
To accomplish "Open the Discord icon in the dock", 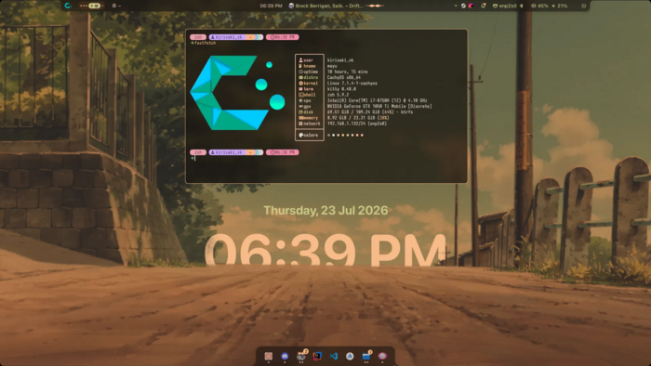I will [x=285, y=356].
